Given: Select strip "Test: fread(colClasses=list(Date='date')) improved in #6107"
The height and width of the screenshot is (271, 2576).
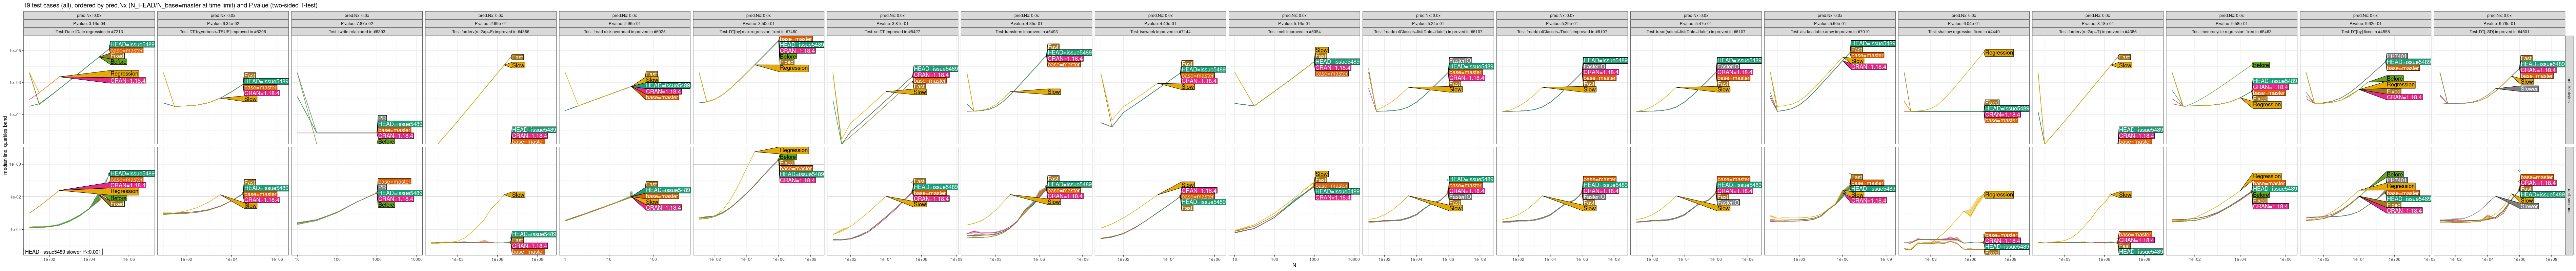Looking at the screenshot, I should click(1428, 32).
